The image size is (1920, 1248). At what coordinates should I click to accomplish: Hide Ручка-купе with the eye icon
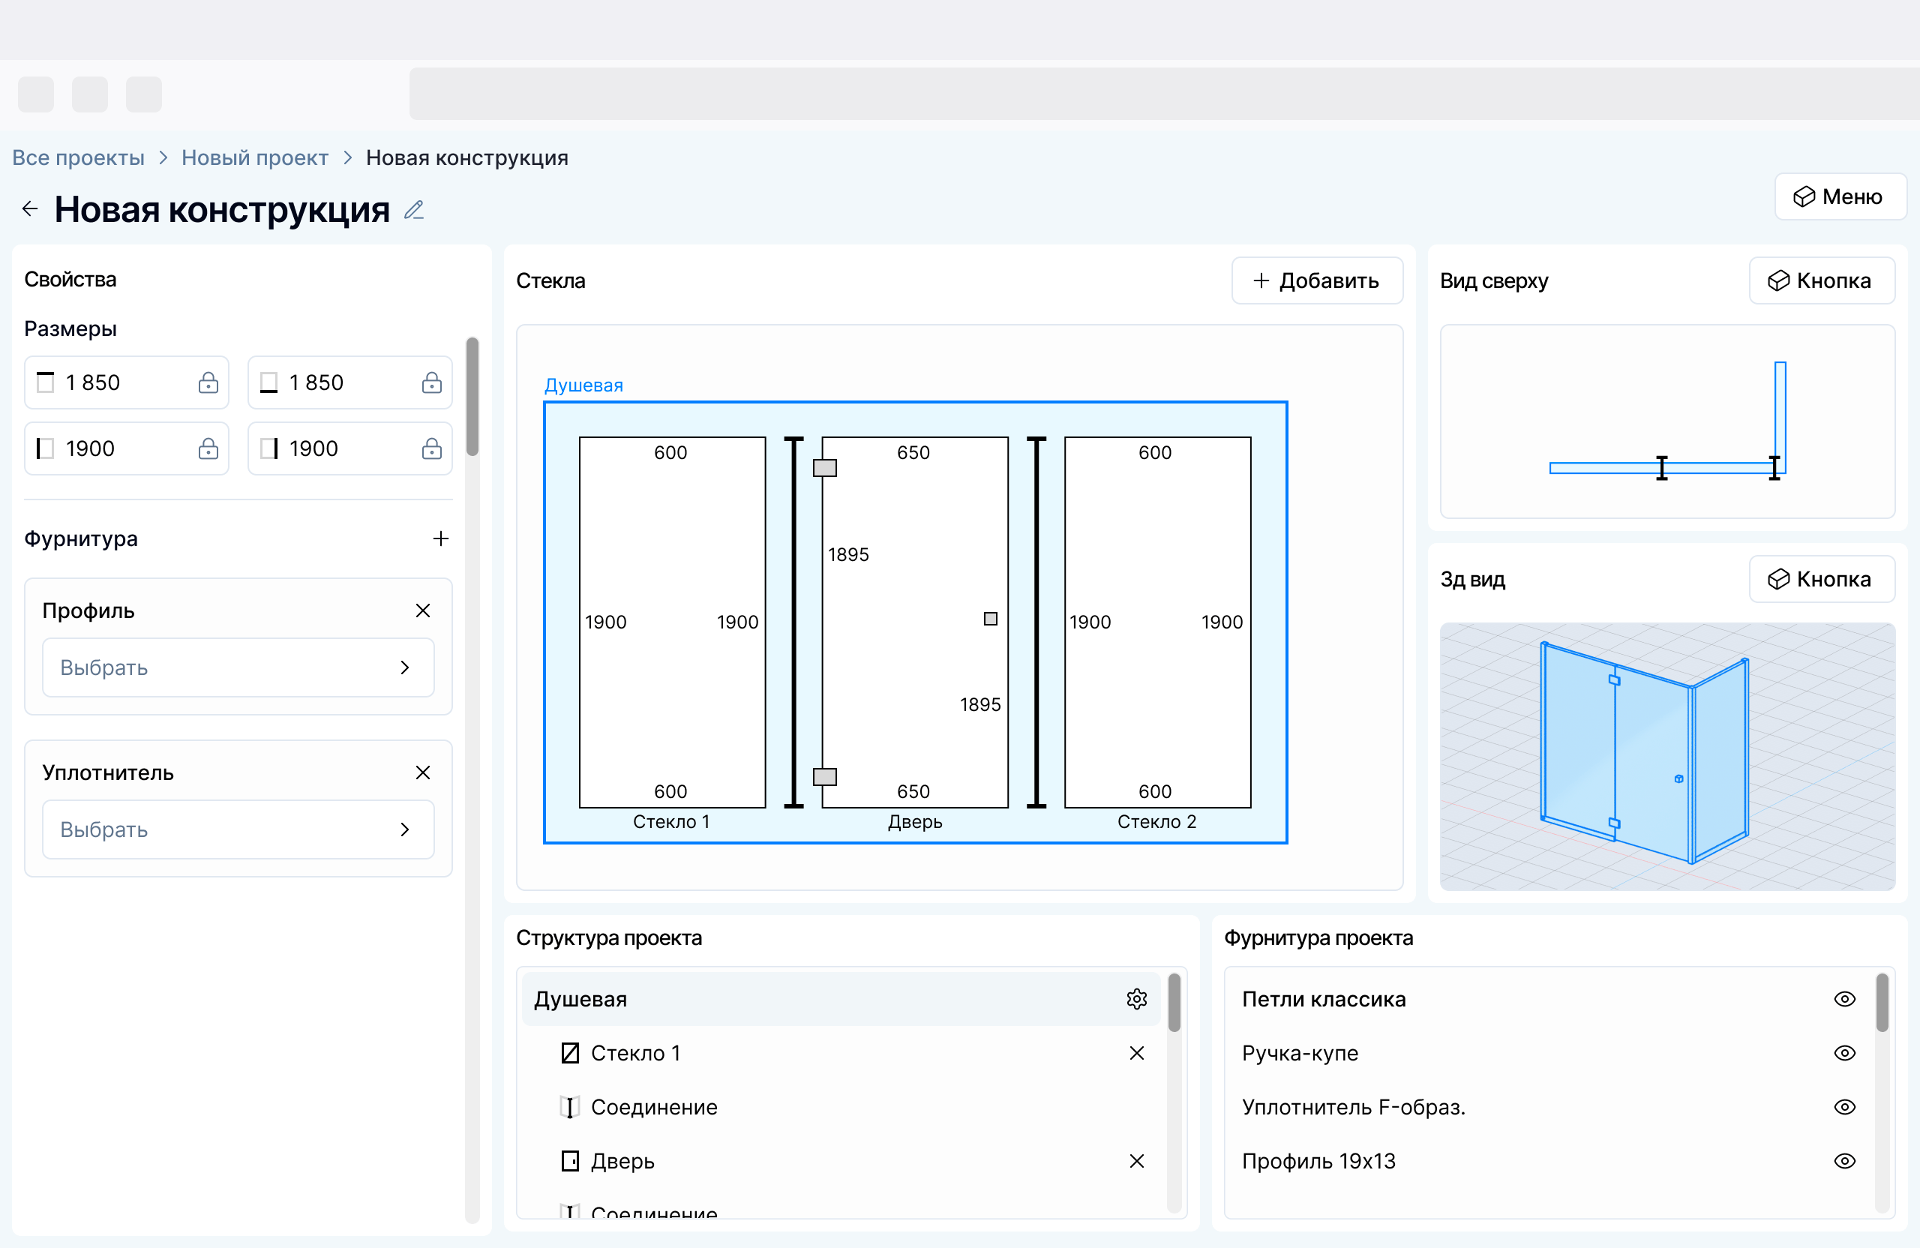tap(1844, 1053)
